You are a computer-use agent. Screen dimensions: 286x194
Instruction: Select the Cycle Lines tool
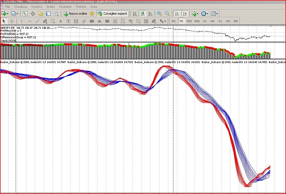pyautogui.click(x=76, y=21)
